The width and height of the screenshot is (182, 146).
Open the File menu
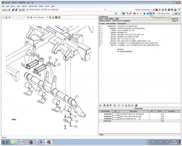click(x=3, y=6)
